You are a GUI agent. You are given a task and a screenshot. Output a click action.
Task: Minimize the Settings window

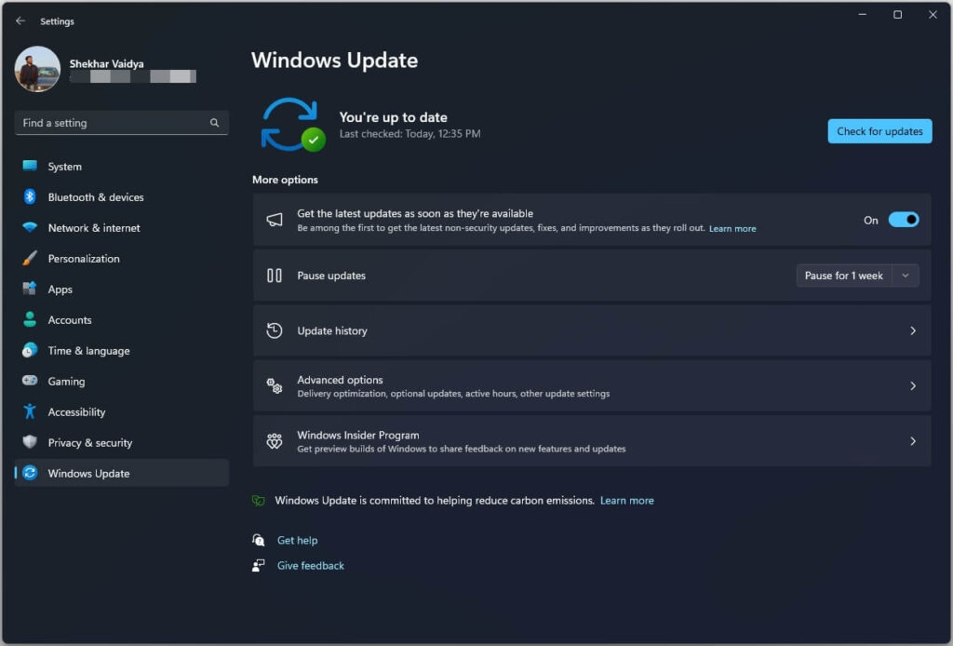(x=863, y=15)
